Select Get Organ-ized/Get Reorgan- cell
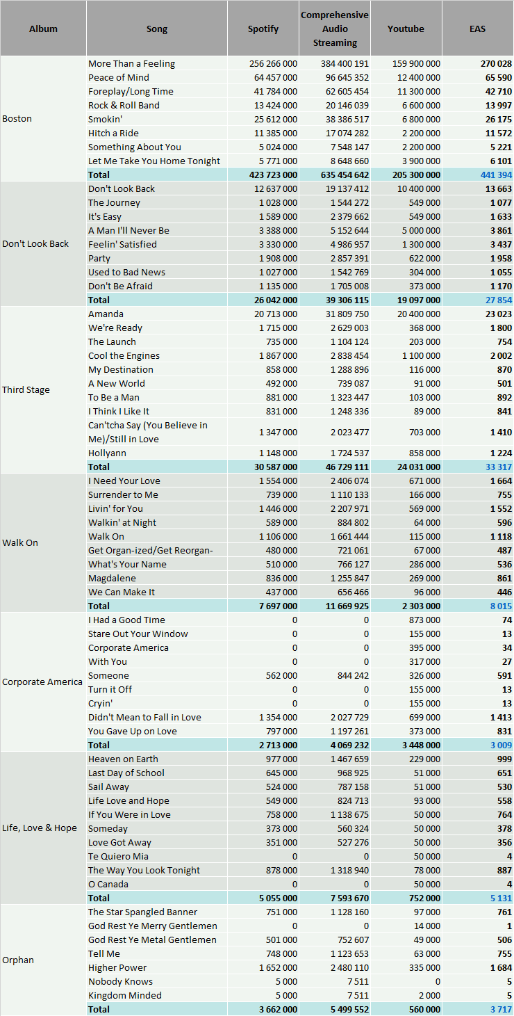 [157, 550]
